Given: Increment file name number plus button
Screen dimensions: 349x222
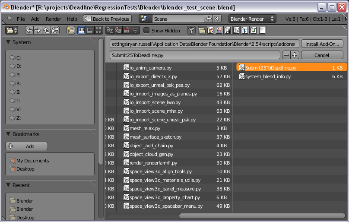Looking at the screenshot, I should [x=295, y=55].
